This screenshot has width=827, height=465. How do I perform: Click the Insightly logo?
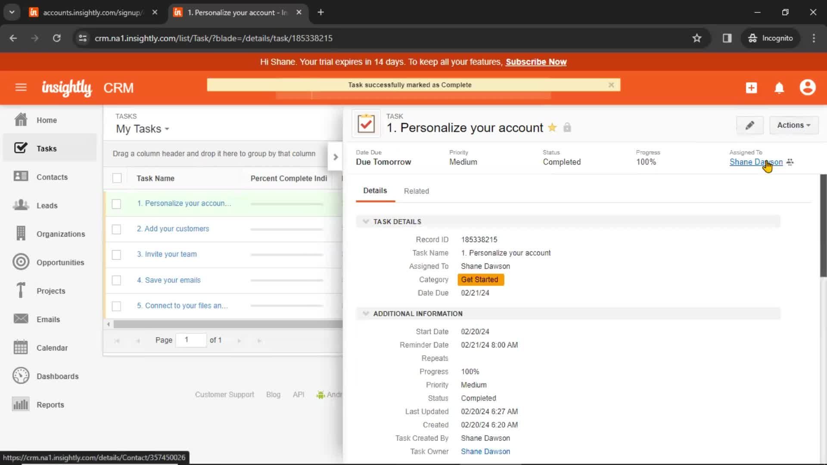tap(67, 88)
